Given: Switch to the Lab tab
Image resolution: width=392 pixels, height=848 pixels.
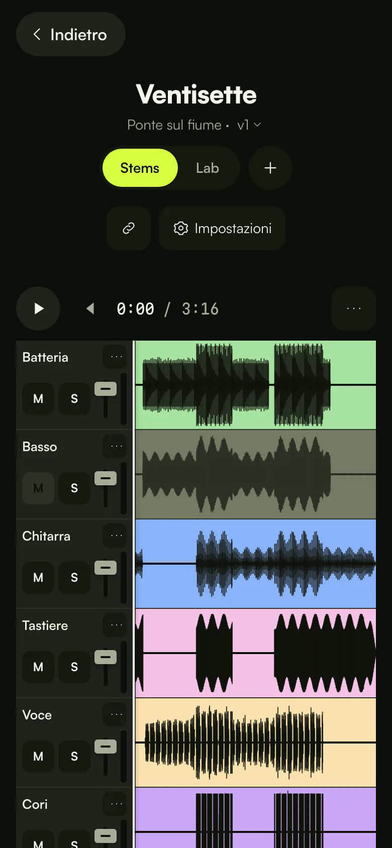Looking at the screenshot, I should [207, 168].
